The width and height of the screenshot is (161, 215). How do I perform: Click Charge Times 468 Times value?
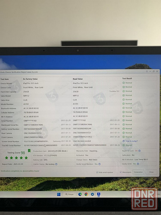pyautogui.click(x=93, y=160)
